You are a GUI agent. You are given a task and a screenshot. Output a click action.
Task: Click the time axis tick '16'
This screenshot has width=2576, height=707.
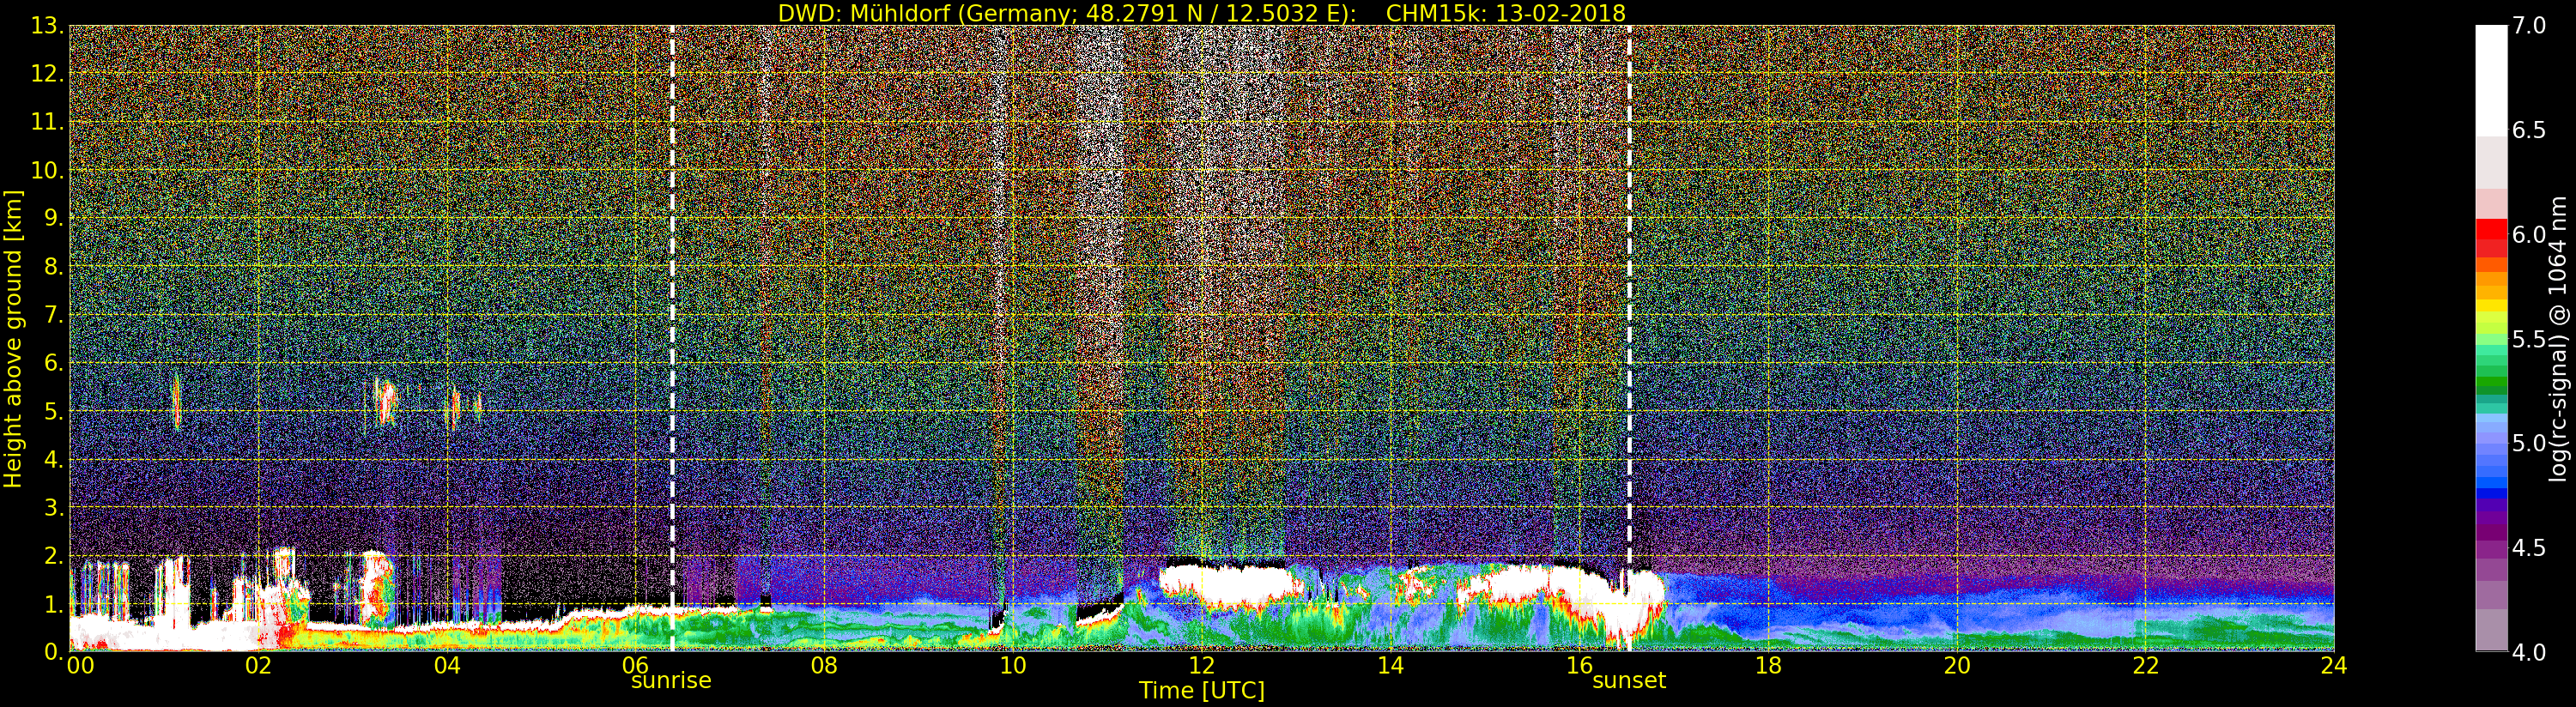pos(1579,665)
